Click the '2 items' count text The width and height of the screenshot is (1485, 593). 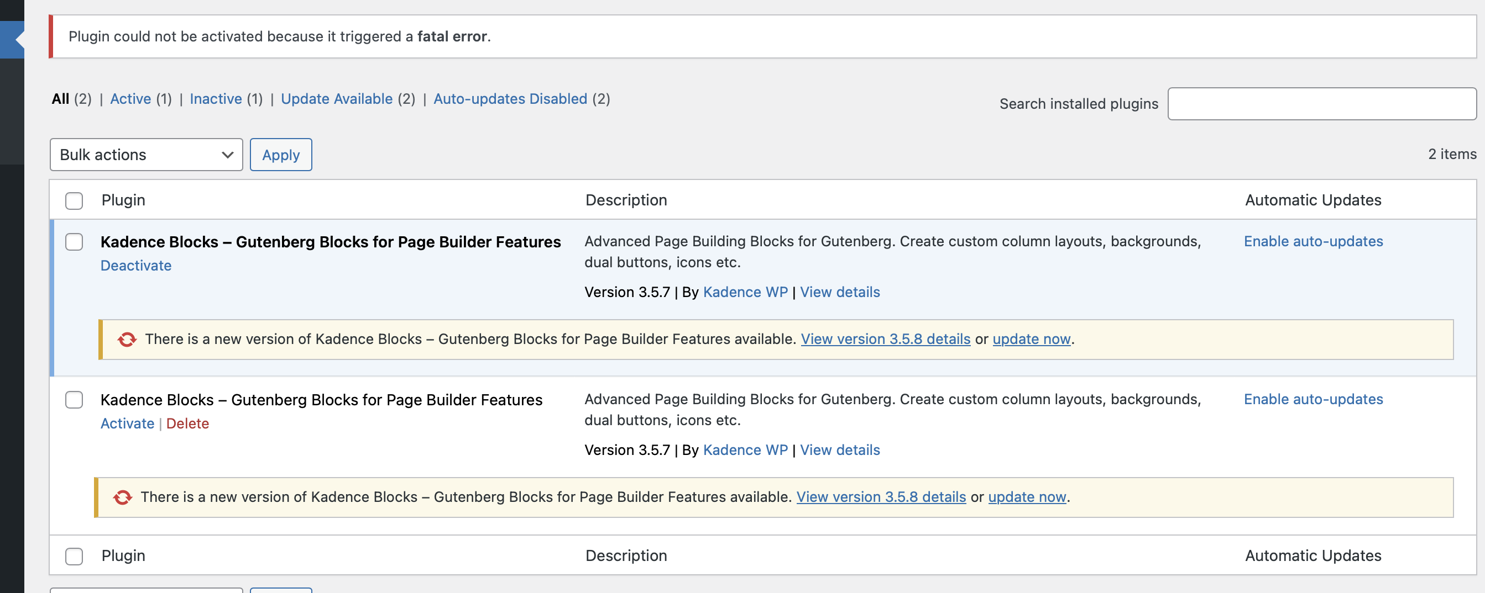pyautogui.click(x=1452, y=153)
